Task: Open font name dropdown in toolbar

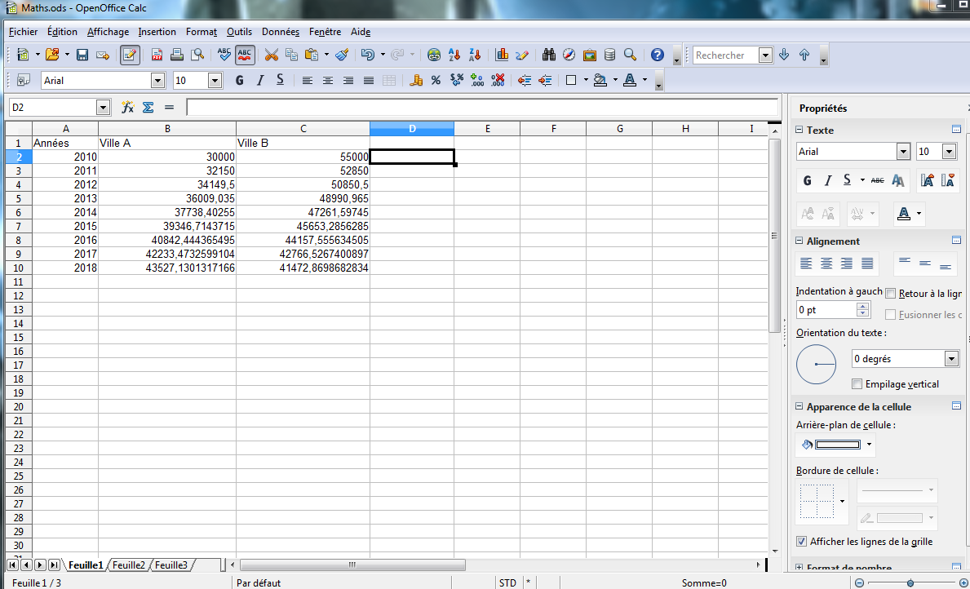Action: 157,80
